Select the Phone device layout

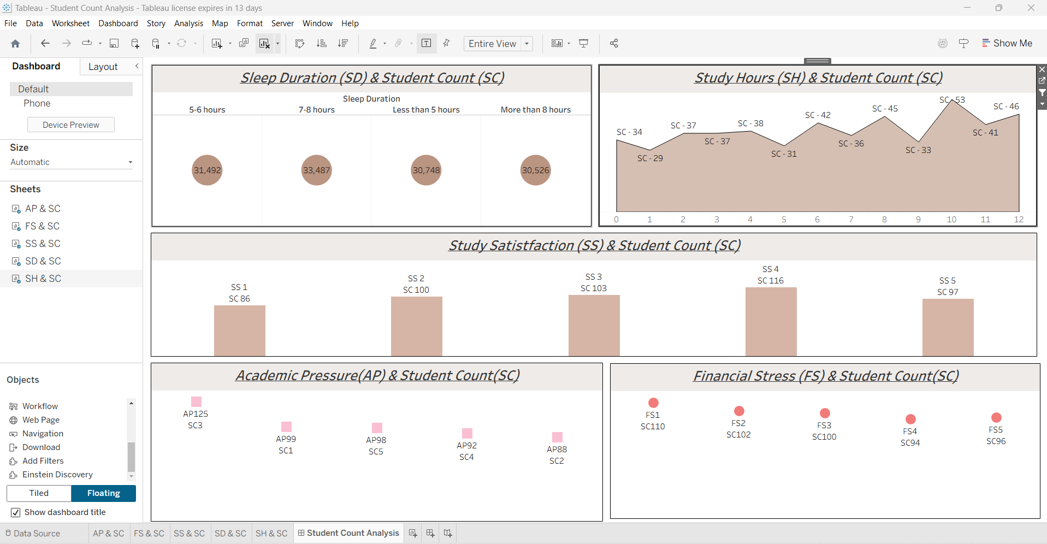tap(37, 103)
